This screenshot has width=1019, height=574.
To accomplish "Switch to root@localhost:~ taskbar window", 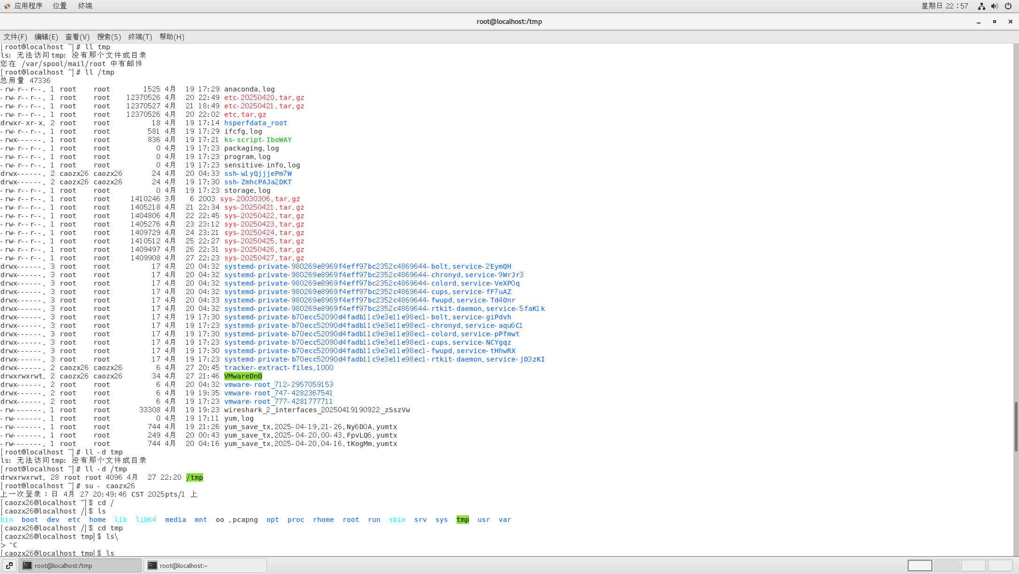I will 205,566.
